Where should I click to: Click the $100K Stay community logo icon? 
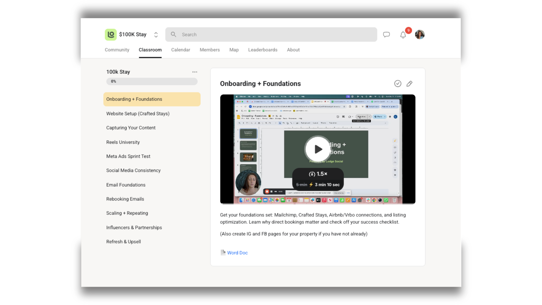click(x=111, y=34)
